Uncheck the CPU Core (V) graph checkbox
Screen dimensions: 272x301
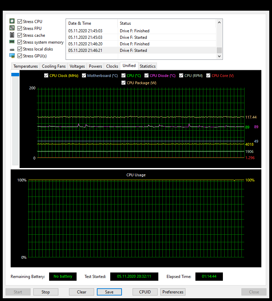pyautogui.click(x=208, y=76)
